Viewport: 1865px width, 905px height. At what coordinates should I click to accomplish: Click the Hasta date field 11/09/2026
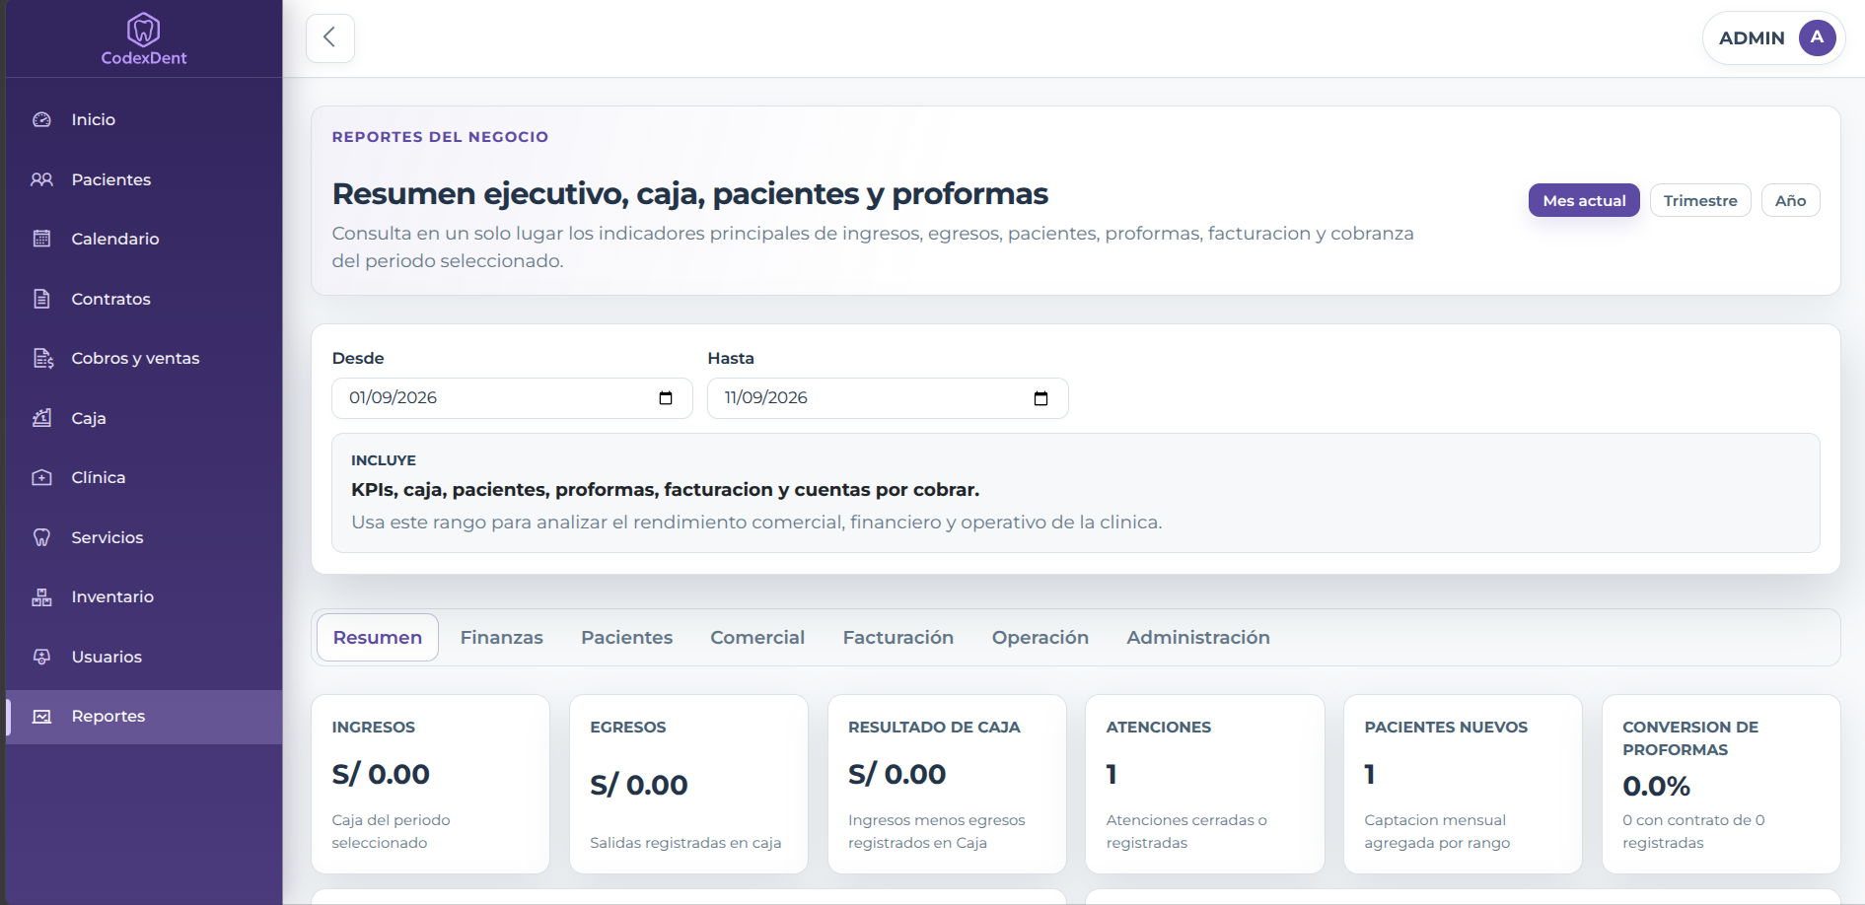888,398
